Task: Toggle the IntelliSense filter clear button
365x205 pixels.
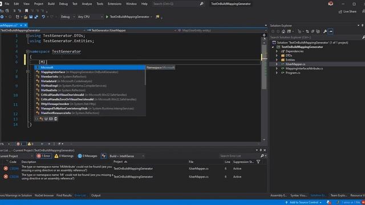Action: point(104,156)
